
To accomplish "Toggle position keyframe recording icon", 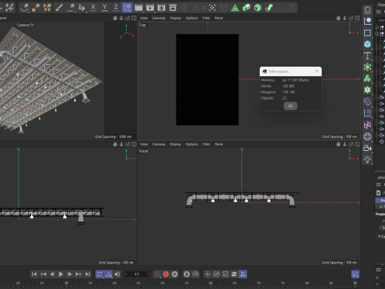I will coord(207,274).
